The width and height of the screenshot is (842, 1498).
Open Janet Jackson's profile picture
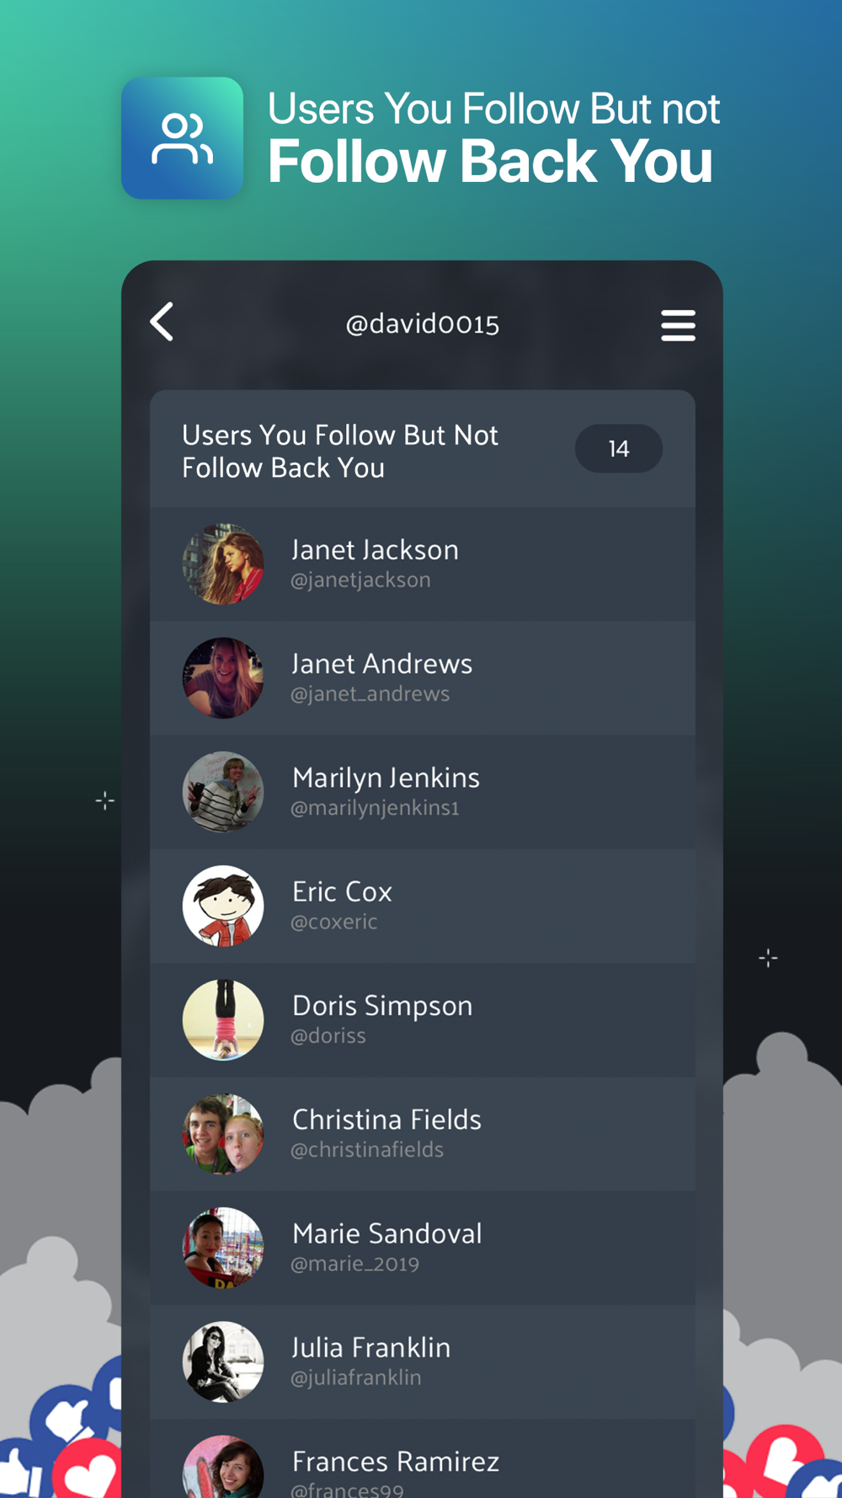[x=223, y=564]
